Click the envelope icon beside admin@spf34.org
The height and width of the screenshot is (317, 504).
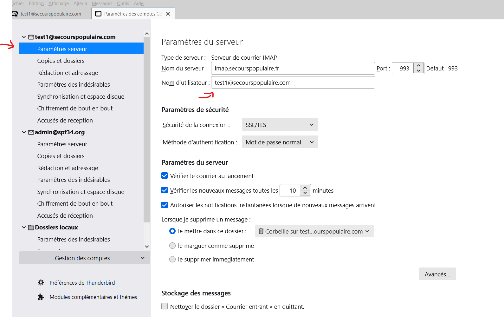click(x=31, y=132)
